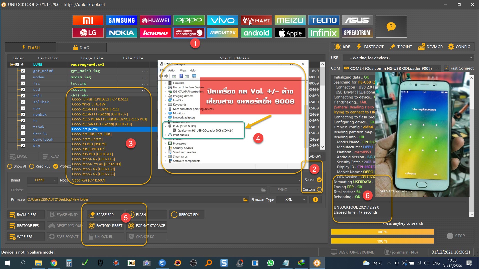This screenshot has height=269, width=479.
Task: Select the Samsung brand icon
Action: click(x=122, y=20)
